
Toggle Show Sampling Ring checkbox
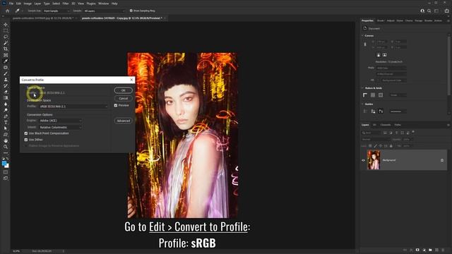coord(131,11)
